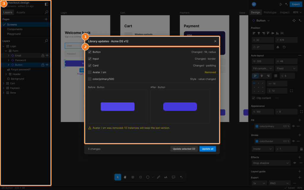Select the Text tool in bottom toolbar
The image size is (304, 190).
pos(166,177)
